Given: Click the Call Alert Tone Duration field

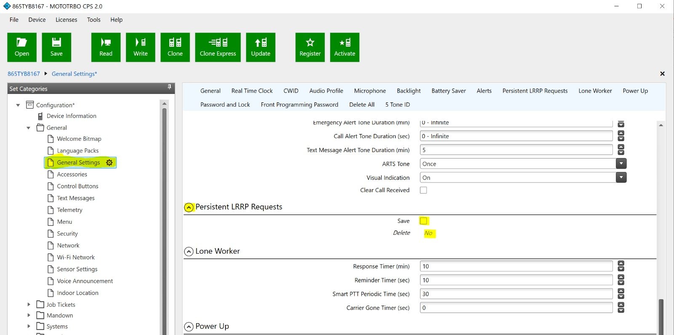Looking at the screenshot, I should click(x=516, y=136).
